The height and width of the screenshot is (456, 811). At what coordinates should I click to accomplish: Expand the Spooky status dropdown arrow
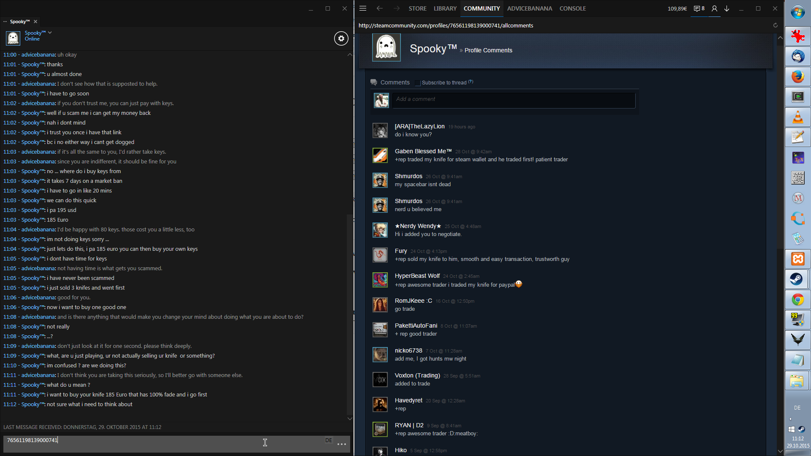tap(50, 33)
